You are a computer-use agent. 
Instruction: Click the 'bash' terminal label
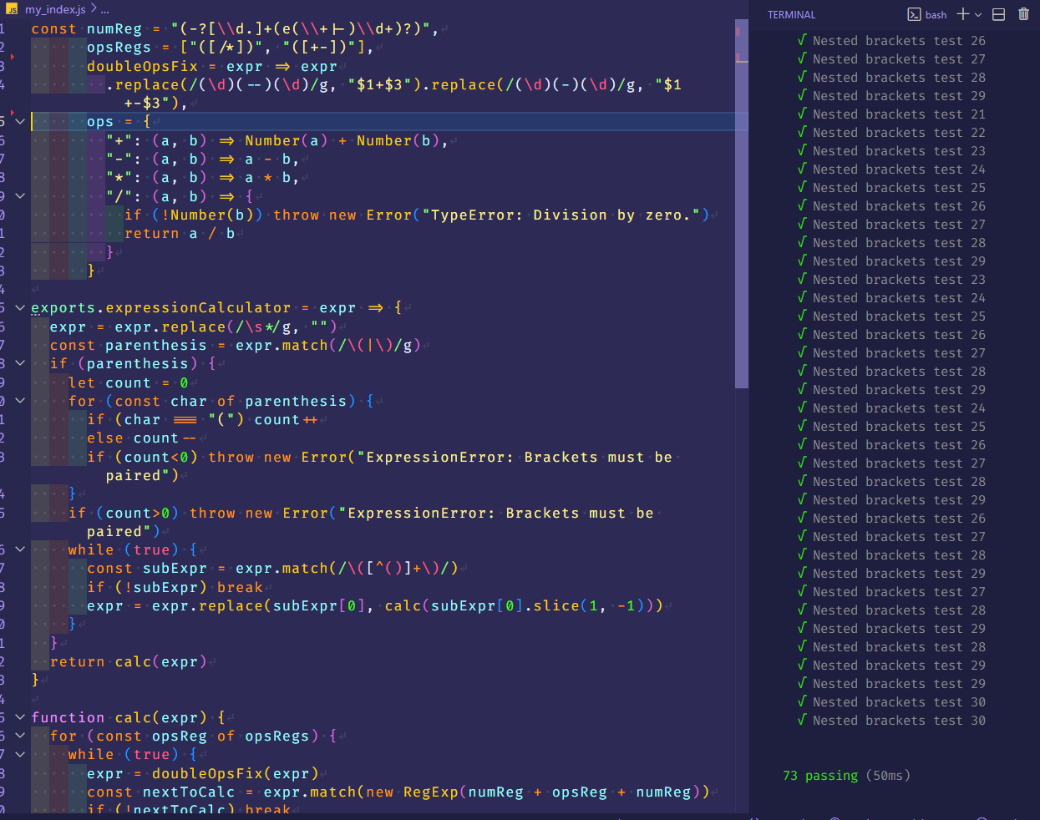pos(936,15)
